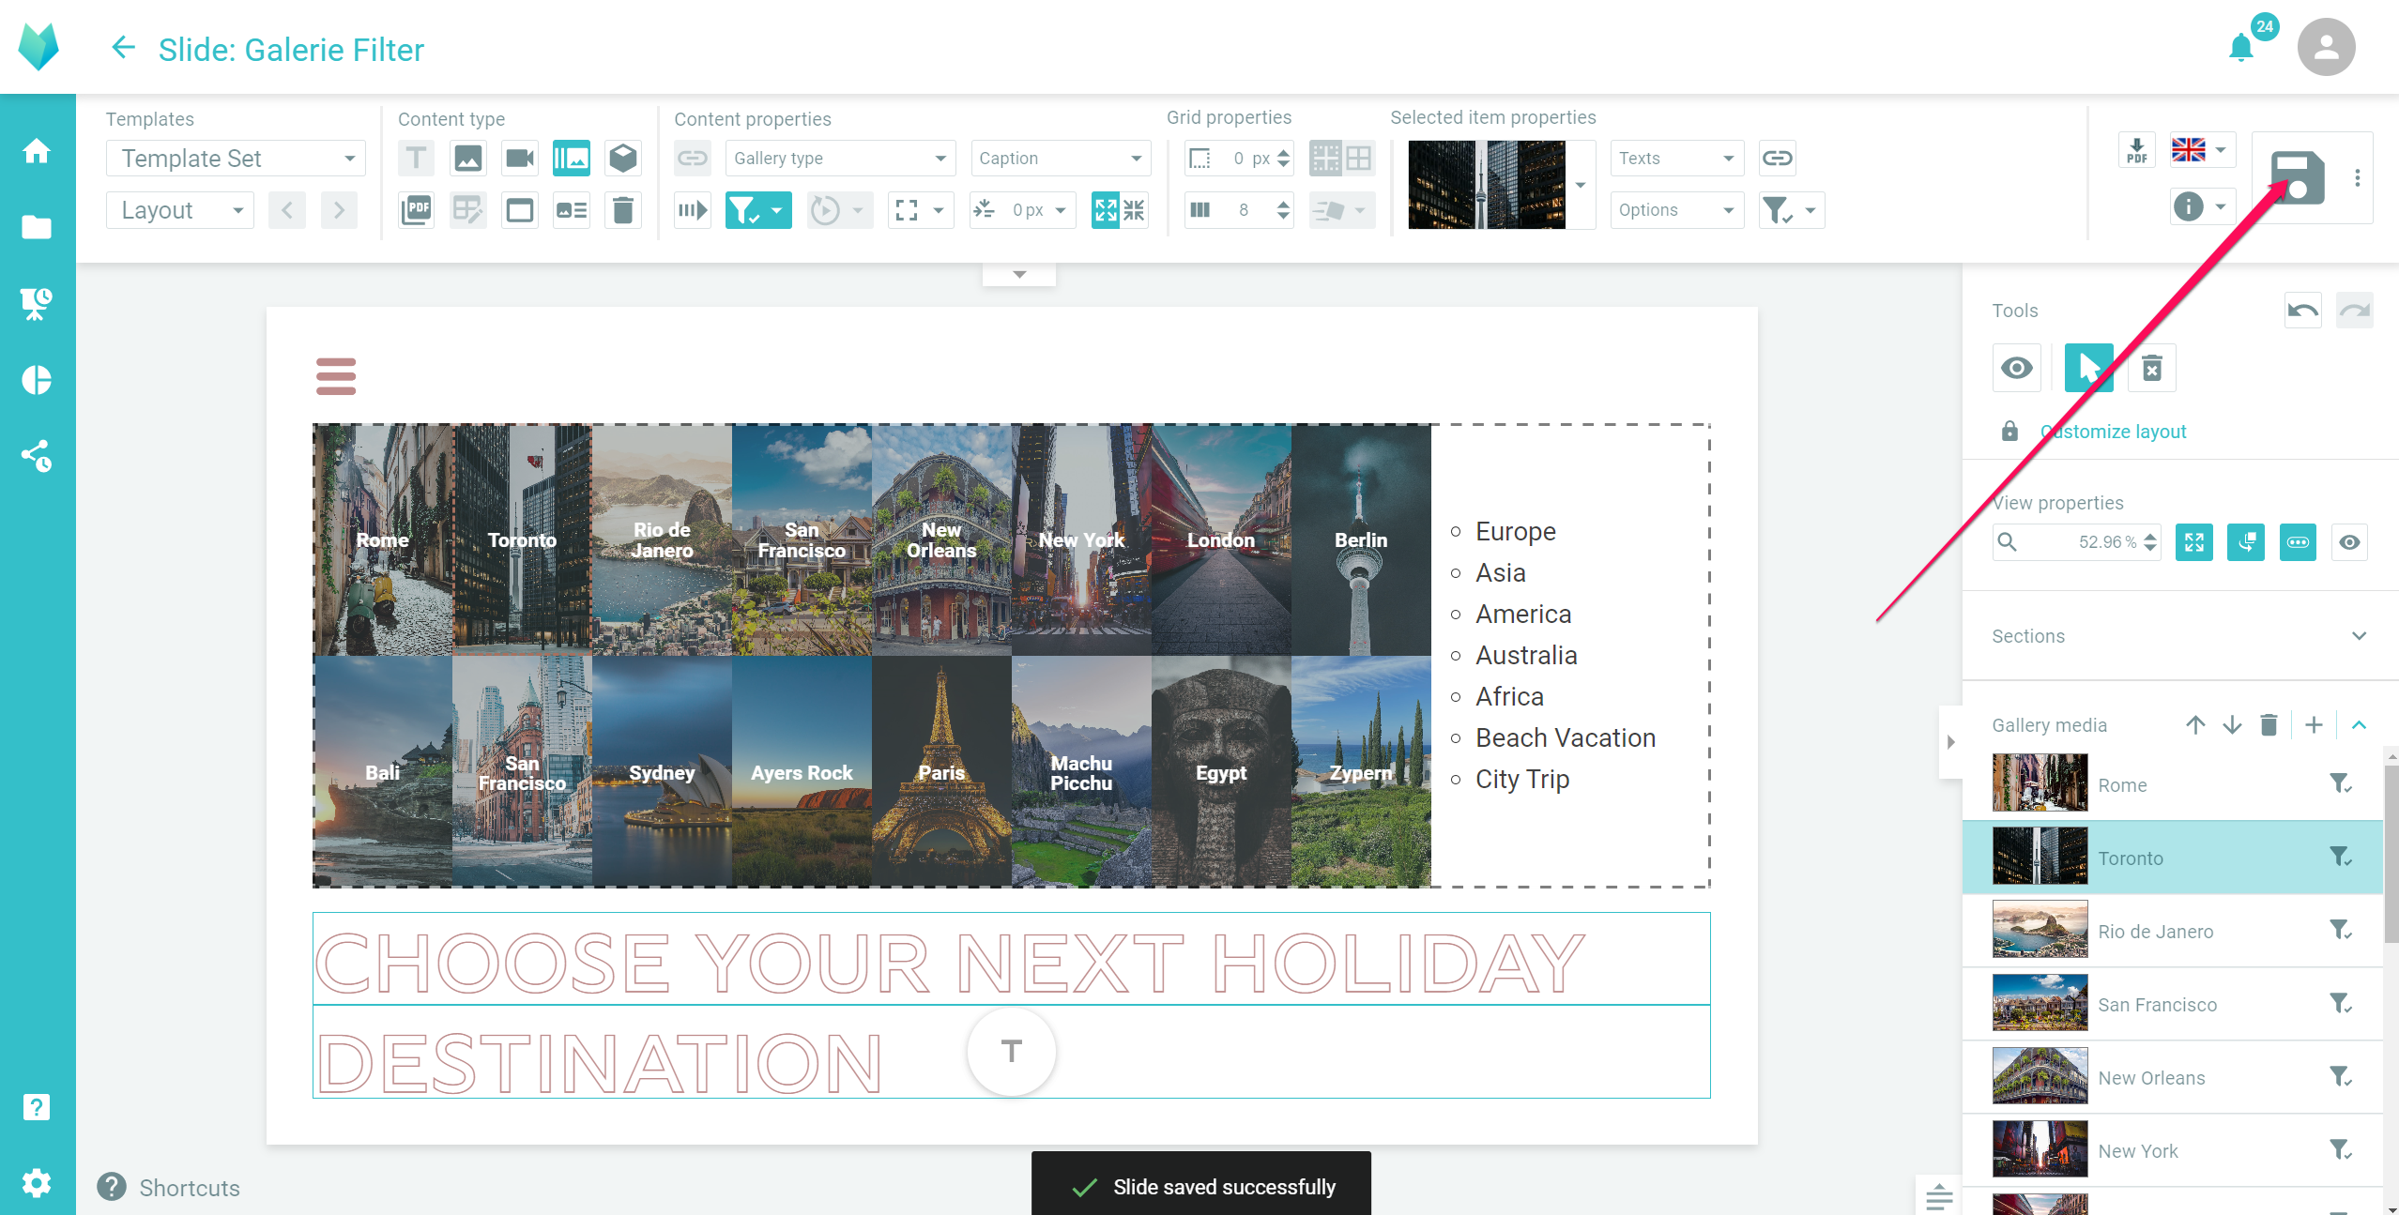
Task: Go back with the arrow beside slide title
Action: point(123,47)
